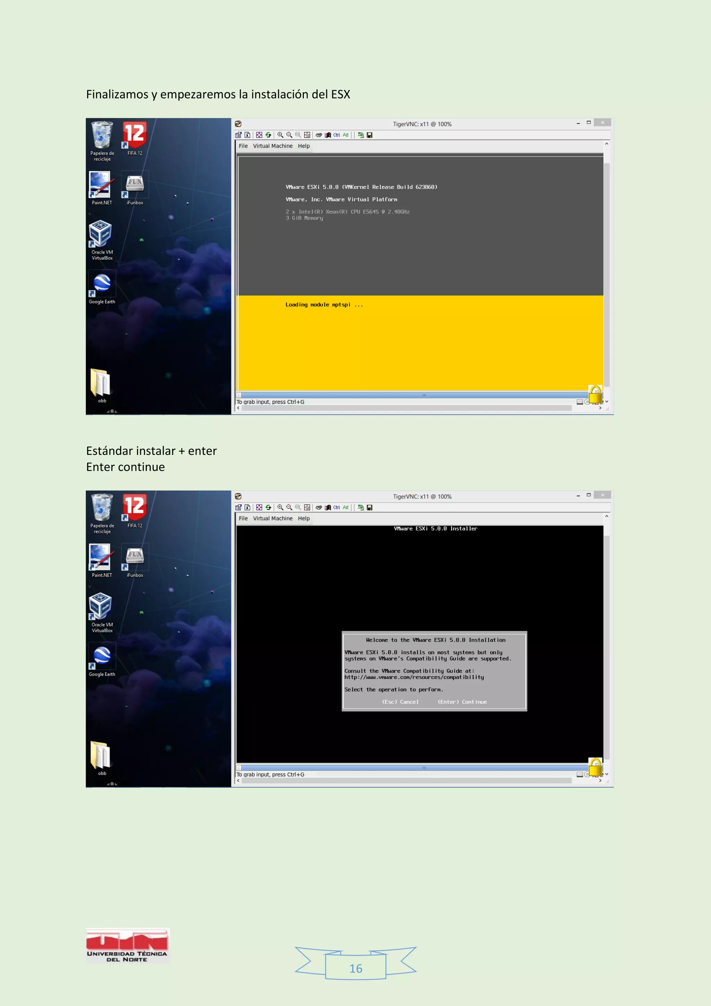Click the zoom in icon in upper TigerVNC toolbar
Screen dimensions: 711x1006
click(280, 135)
